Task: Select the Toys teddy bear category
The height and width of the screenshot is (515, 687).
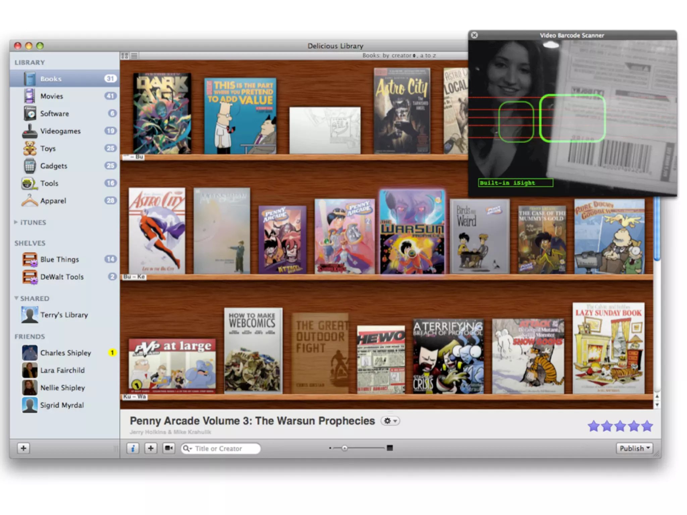Action: [30, 149]
